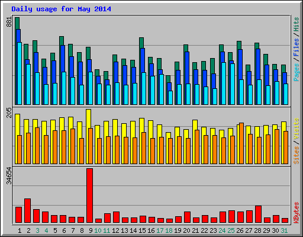The height and width of the screenshot is (237, 303).
Task: Click green day "10" label
Action: click(x=98, y=230)
